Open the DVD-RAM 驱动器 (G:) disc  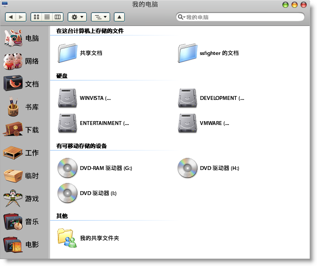pyautogui.click(x=67, y=168)
